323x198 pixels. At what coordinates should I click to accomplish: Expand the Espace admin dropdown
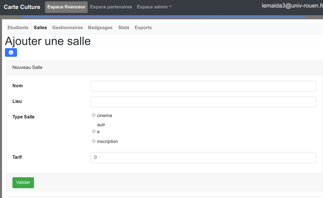point(154,7)
